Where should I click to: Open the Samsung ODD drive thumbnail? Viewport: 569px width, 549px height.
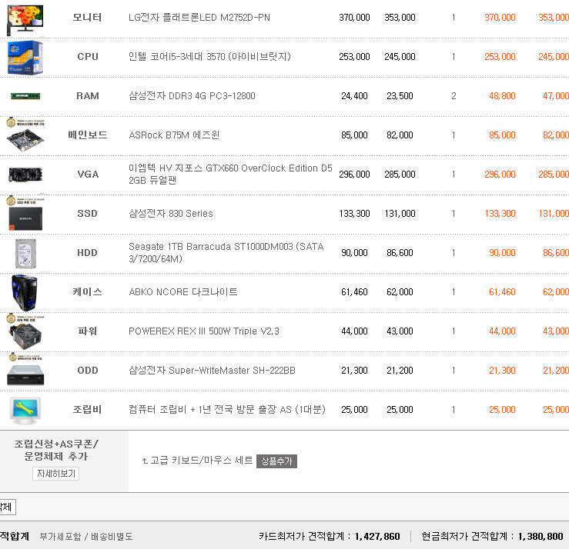coord(25,371)
